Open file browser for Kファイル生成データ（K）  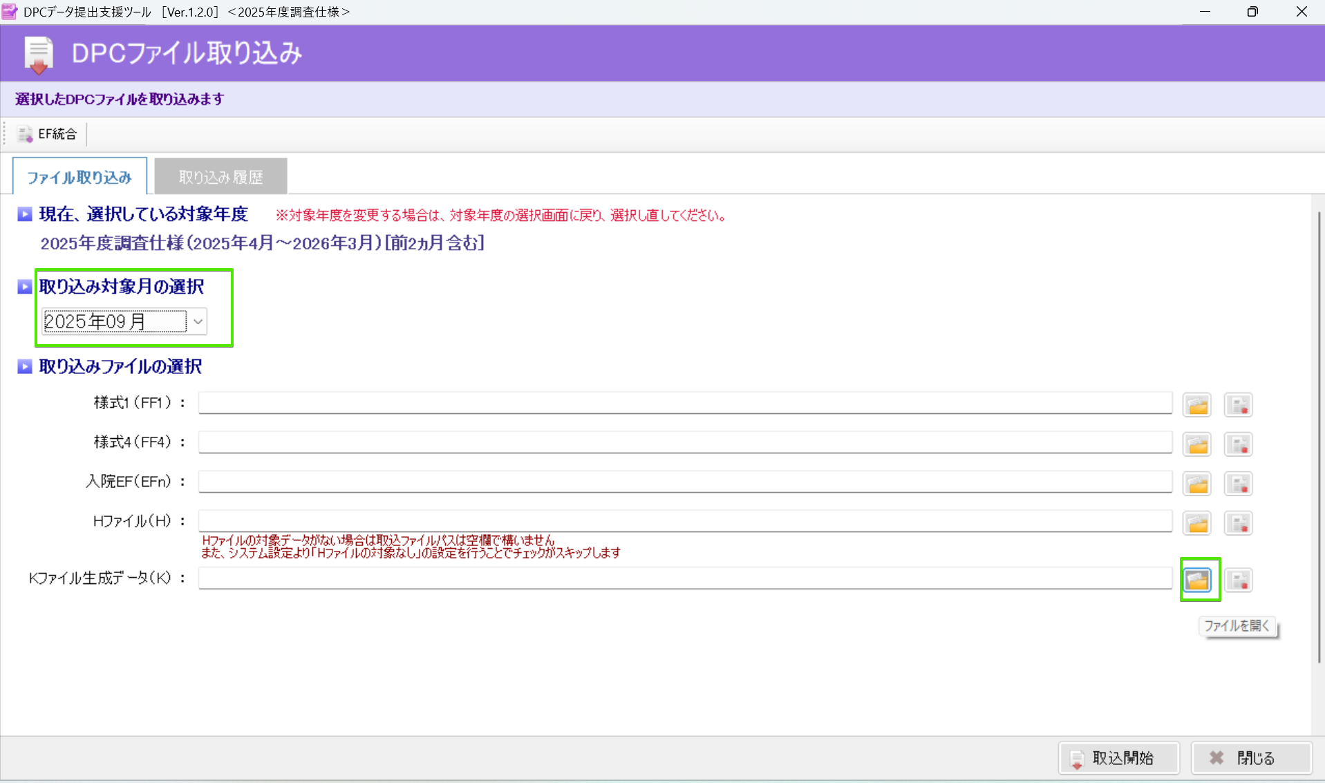click(1197, 580)
